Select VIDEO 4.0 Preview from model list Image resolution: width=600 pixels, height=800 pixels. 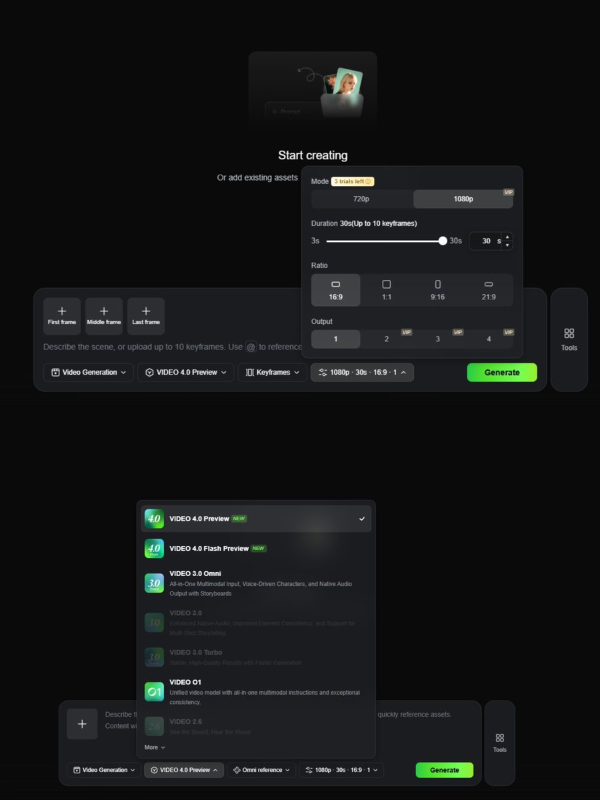(256, 519)
